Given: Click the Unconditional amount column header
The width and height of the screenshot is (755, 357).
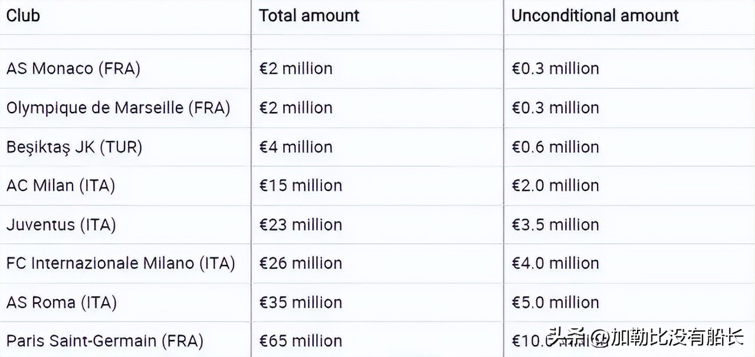Looking at the screenshot, I should pos(595,15).
